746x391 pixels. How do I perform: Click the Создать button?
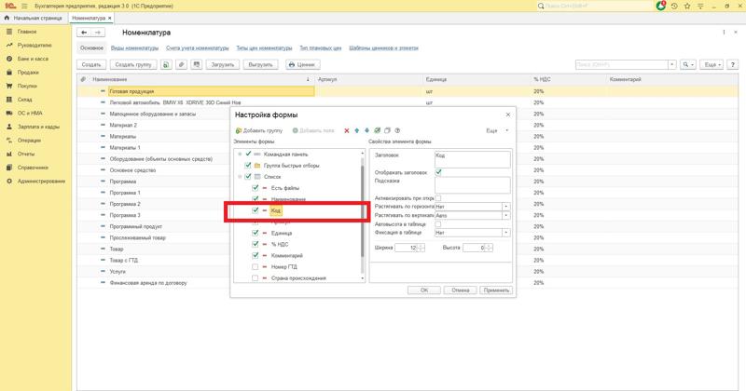pos(91,64)
